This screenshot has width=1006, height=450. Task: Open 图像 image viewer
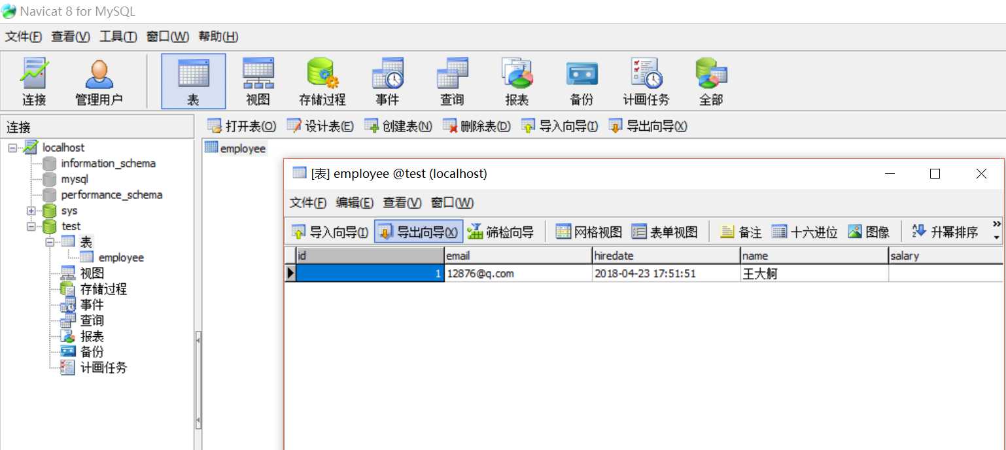[869, 232]
